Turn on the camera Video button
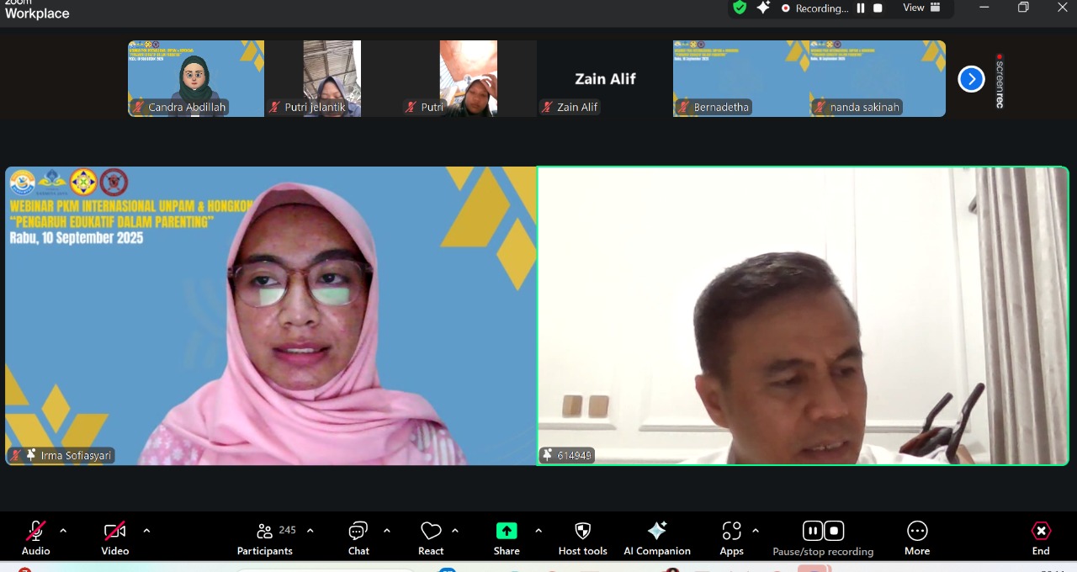Viewport: 1077px width, 572px height. 115,538
